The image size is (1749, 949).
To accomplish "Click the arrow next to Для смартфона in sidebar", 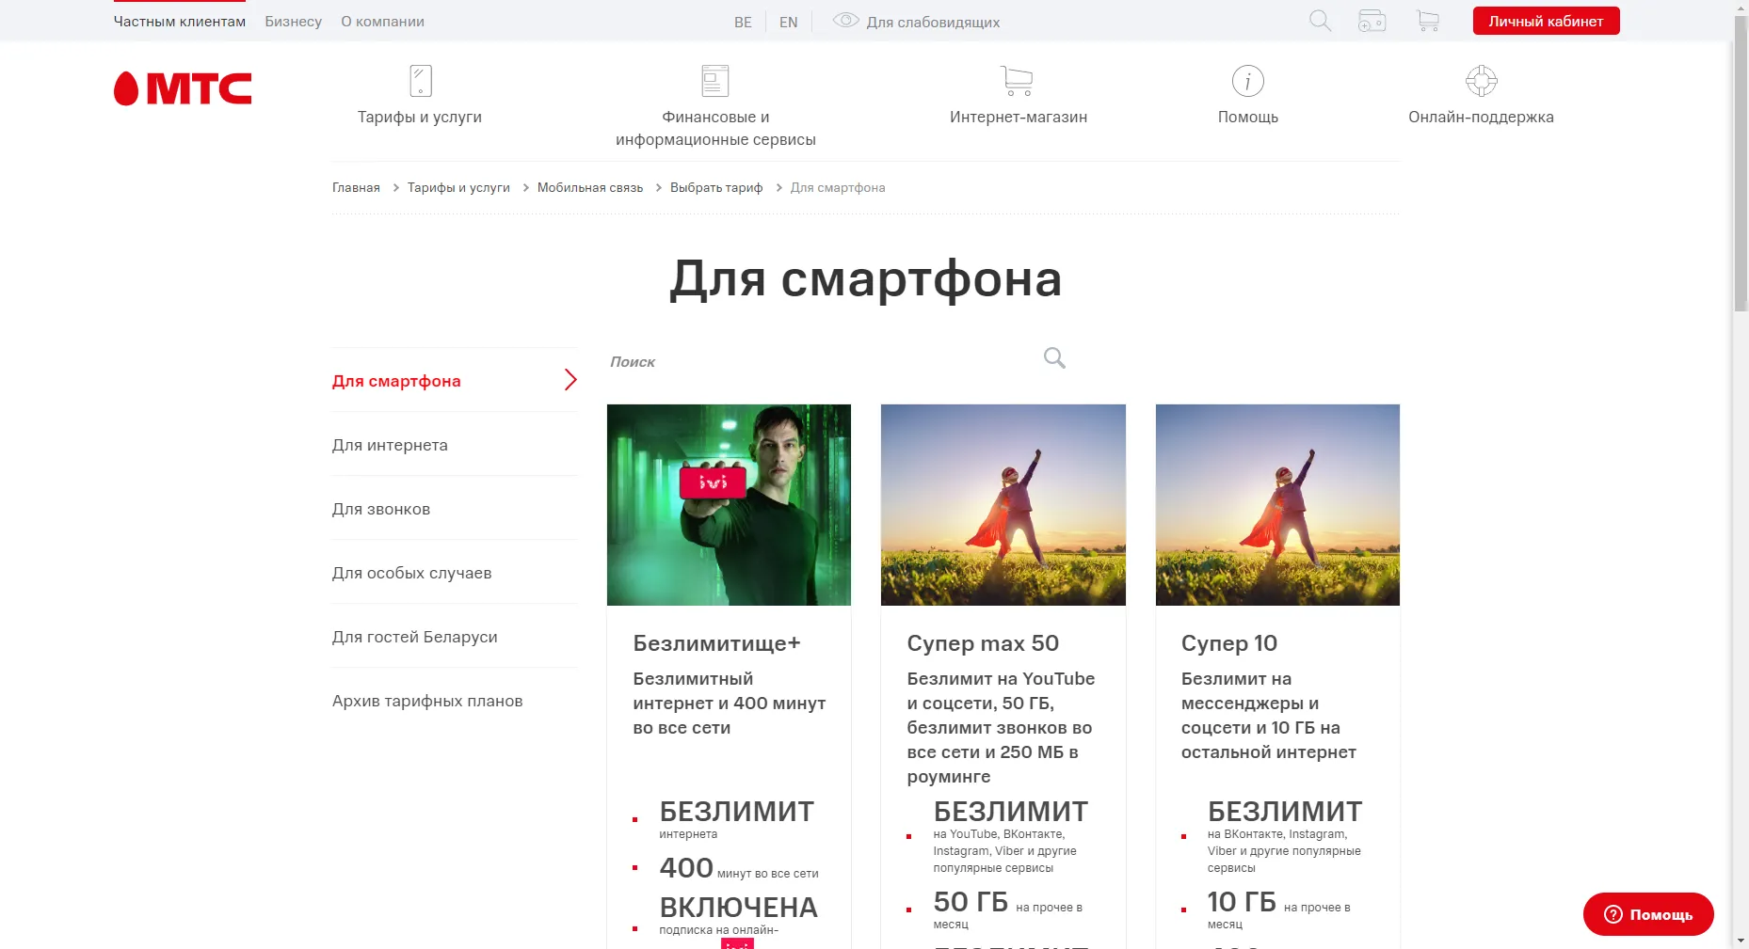I will point(570,380).
